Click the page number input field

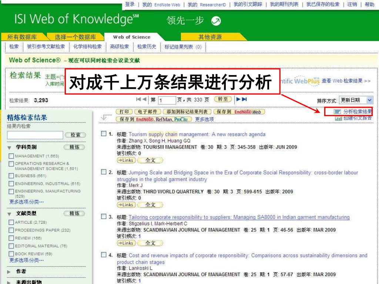point(167,100)
